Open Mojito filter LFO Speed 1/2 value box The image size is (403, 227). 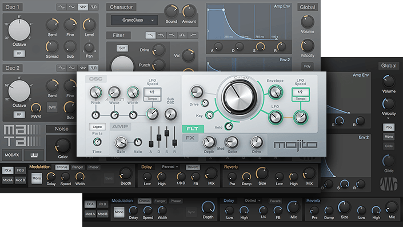300,92
